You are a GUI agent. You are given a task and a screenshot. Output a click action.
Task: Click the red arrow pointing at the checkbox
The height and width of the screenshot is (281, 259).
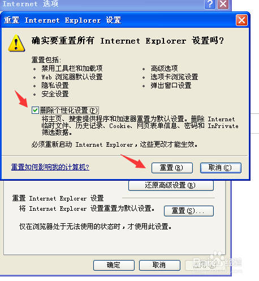[21, 99]
